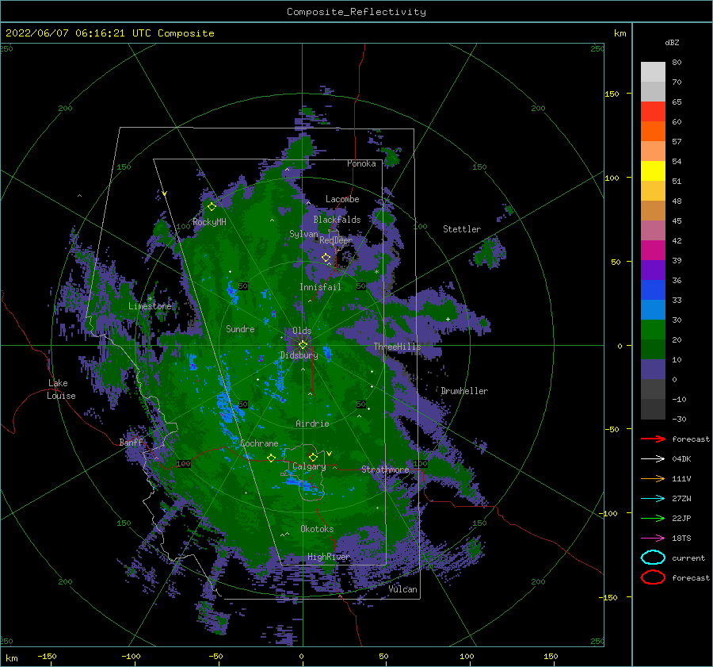Screen dimensions: 713x667
Task: Click the Ponoka city label
Action: click(361, 163)
